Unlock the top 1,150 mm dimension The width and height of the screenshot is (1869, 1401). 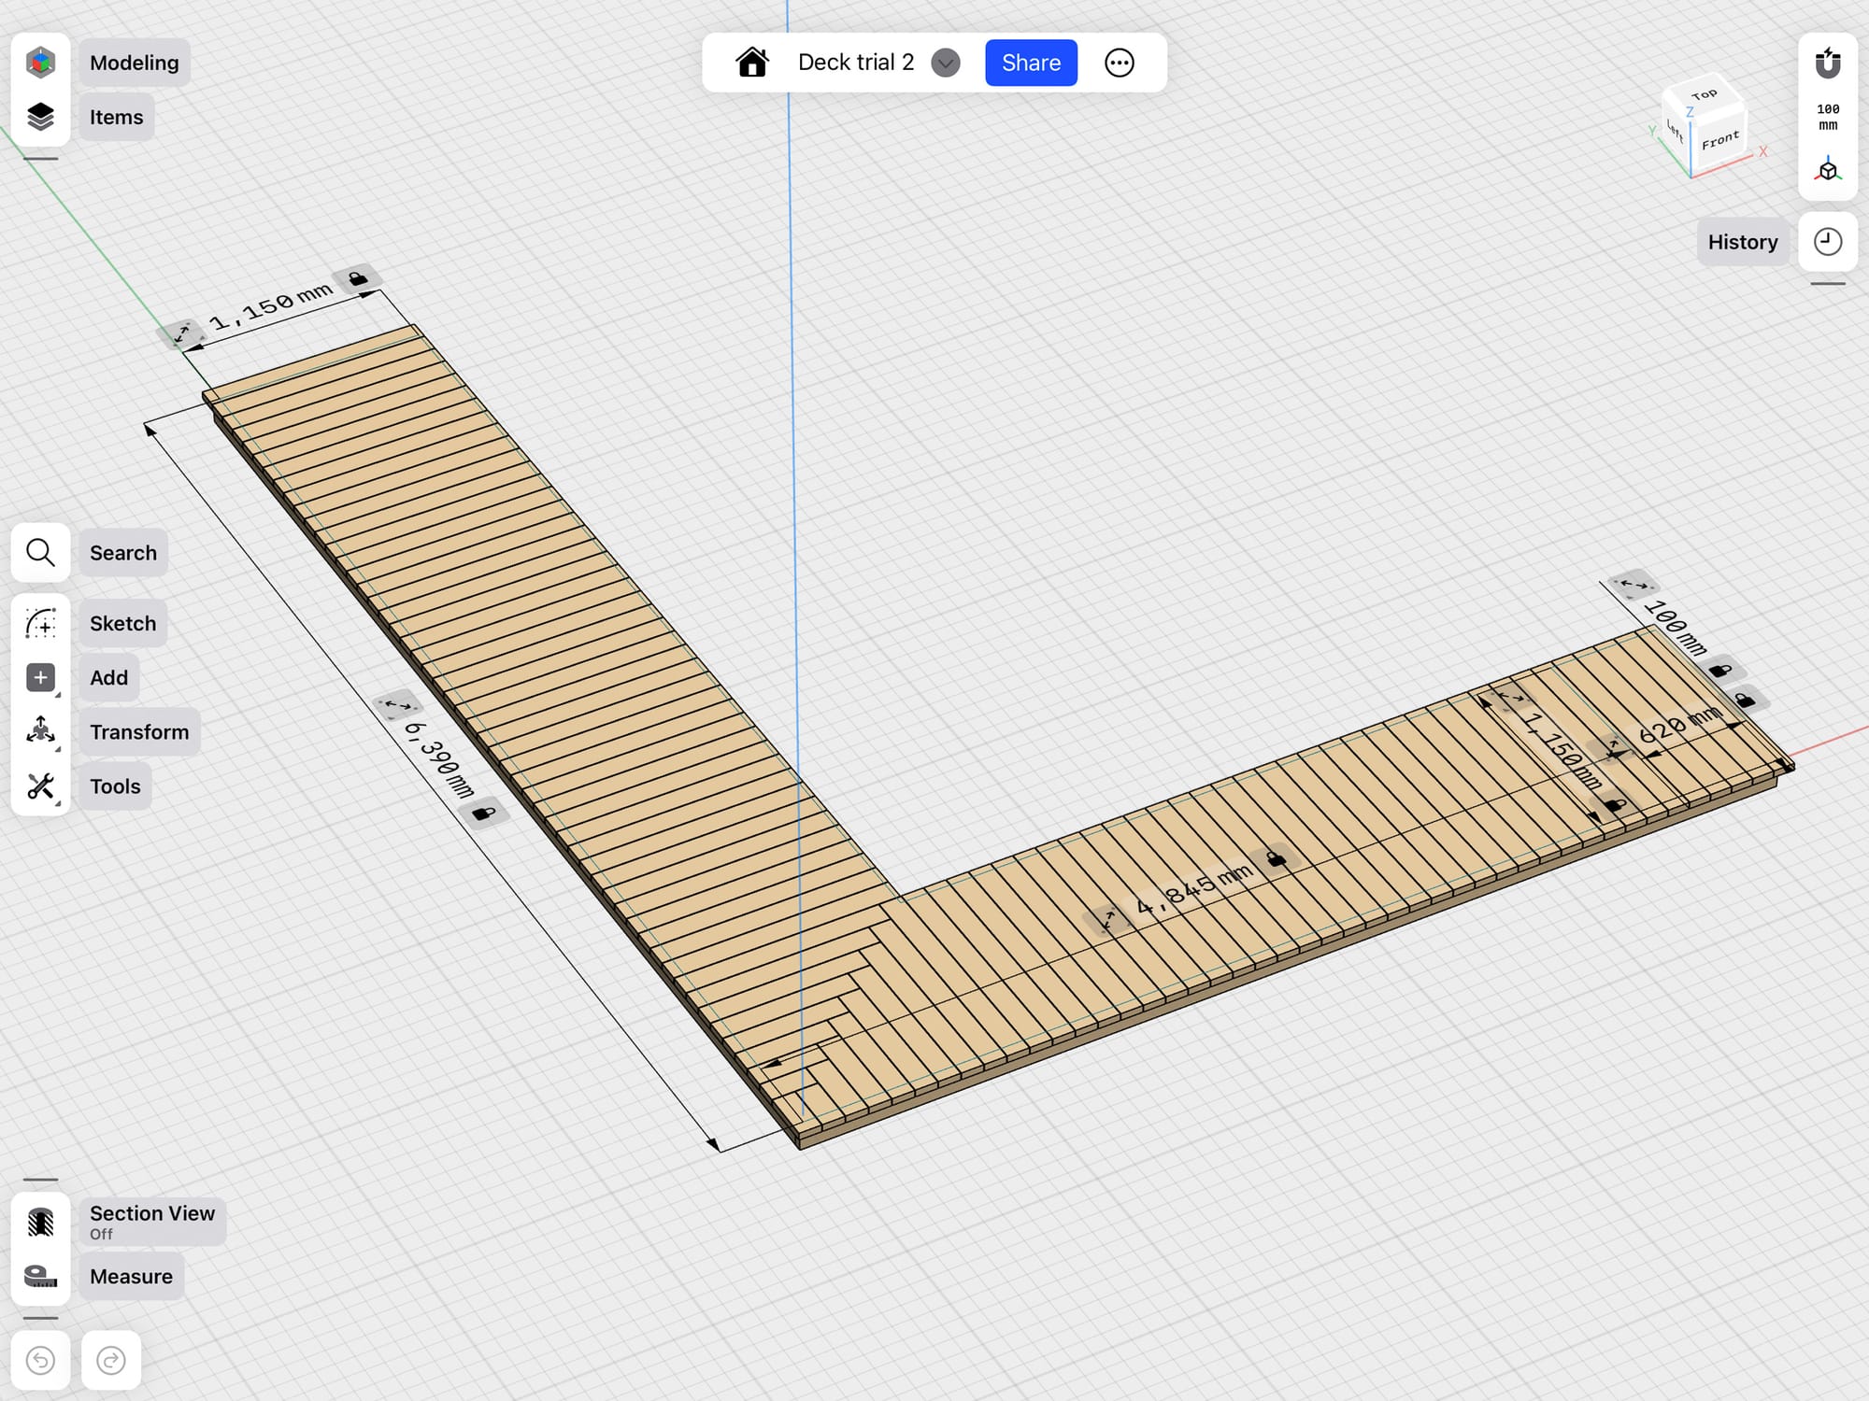pyautogui.click(x=357, y=278)
